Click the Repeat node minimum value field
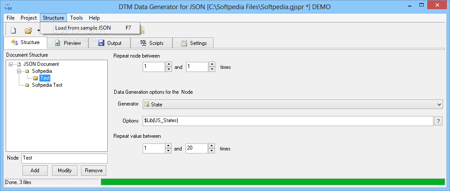 click(154, 67)
